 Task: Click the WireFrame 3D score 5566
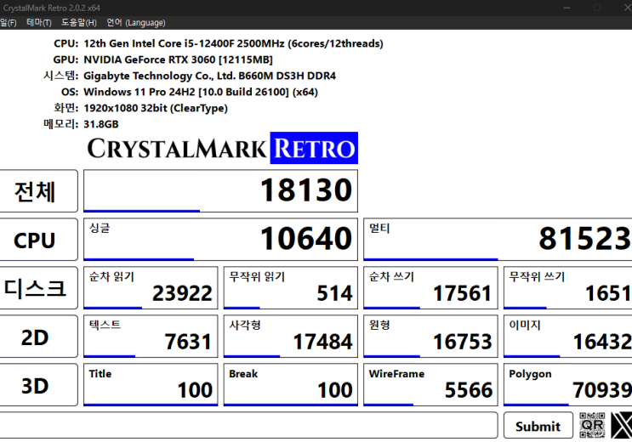click(430, 385)
